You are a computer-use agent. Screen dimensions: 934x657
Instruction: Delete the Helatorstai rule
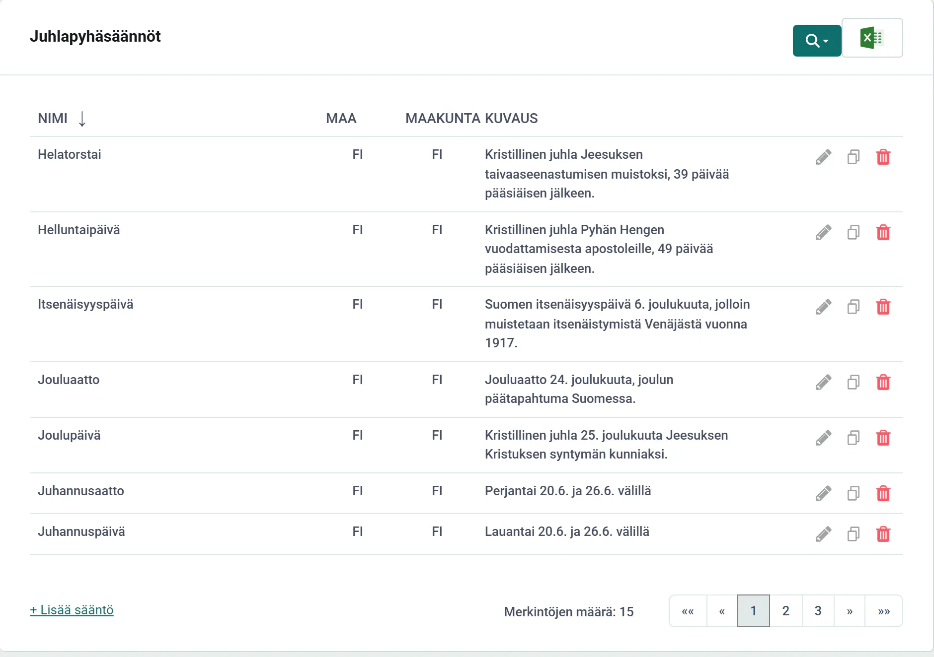click(883, 157)
